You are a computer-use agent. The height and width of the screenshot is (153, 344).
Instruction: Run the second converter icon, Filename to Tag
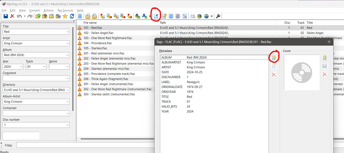click(x=109, y=16)
